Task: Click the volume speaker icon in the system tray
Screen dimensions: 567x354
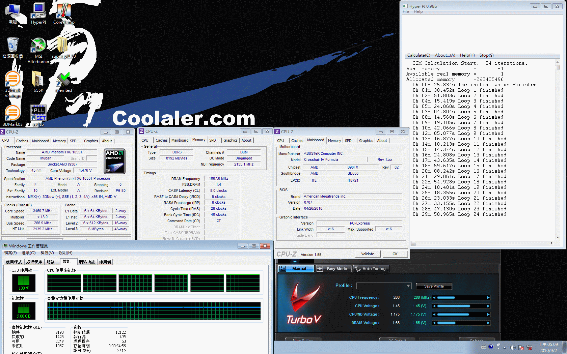Action: click(x=513, y=347)
